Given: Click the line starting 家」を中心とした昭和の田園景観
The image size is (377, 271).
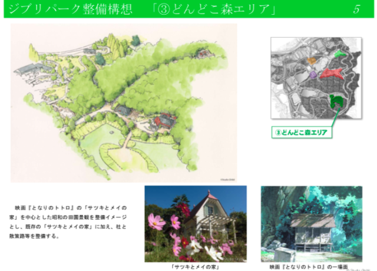Looking at the screenshot, I should [68, 217].
